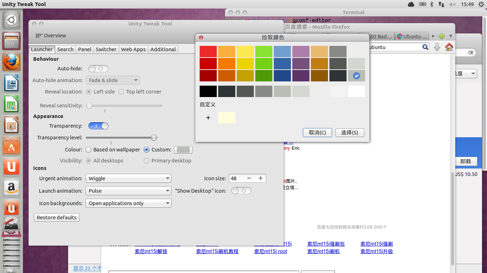
Task: Toggle the "Show Desktop" icon switch
Action: tap(241, 191)
